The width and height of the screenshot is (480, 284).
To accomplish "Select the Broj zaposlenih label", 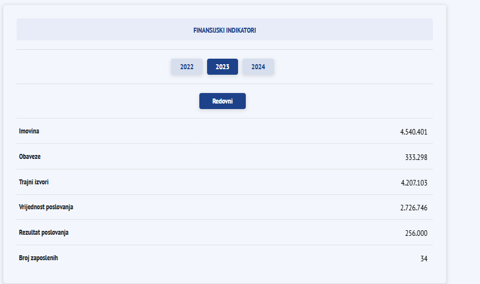I will click(38, 257).
